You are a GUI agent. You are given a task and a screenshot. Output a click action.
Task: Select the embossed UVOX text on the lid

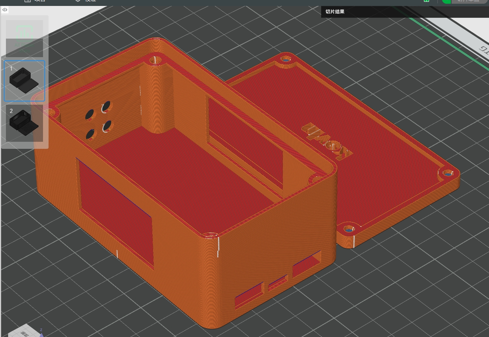[326, 141]
